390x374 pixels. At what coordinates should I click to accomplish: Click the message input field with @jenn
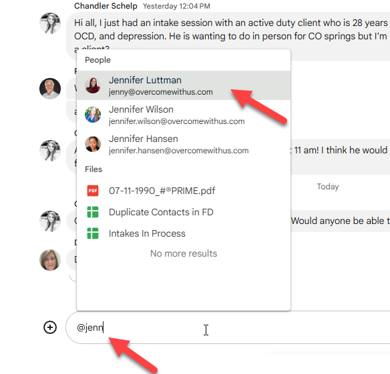click(228, 327)
